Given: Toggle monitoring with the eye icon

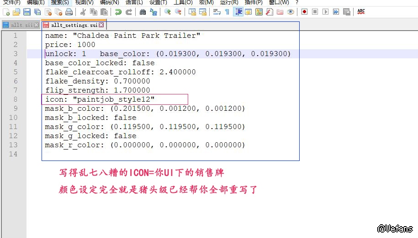Looking at the screenshot, I should click(x=290, y=12).
